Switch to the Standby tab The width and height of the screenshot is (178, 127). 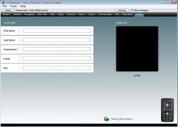click(x=6, y=14)
